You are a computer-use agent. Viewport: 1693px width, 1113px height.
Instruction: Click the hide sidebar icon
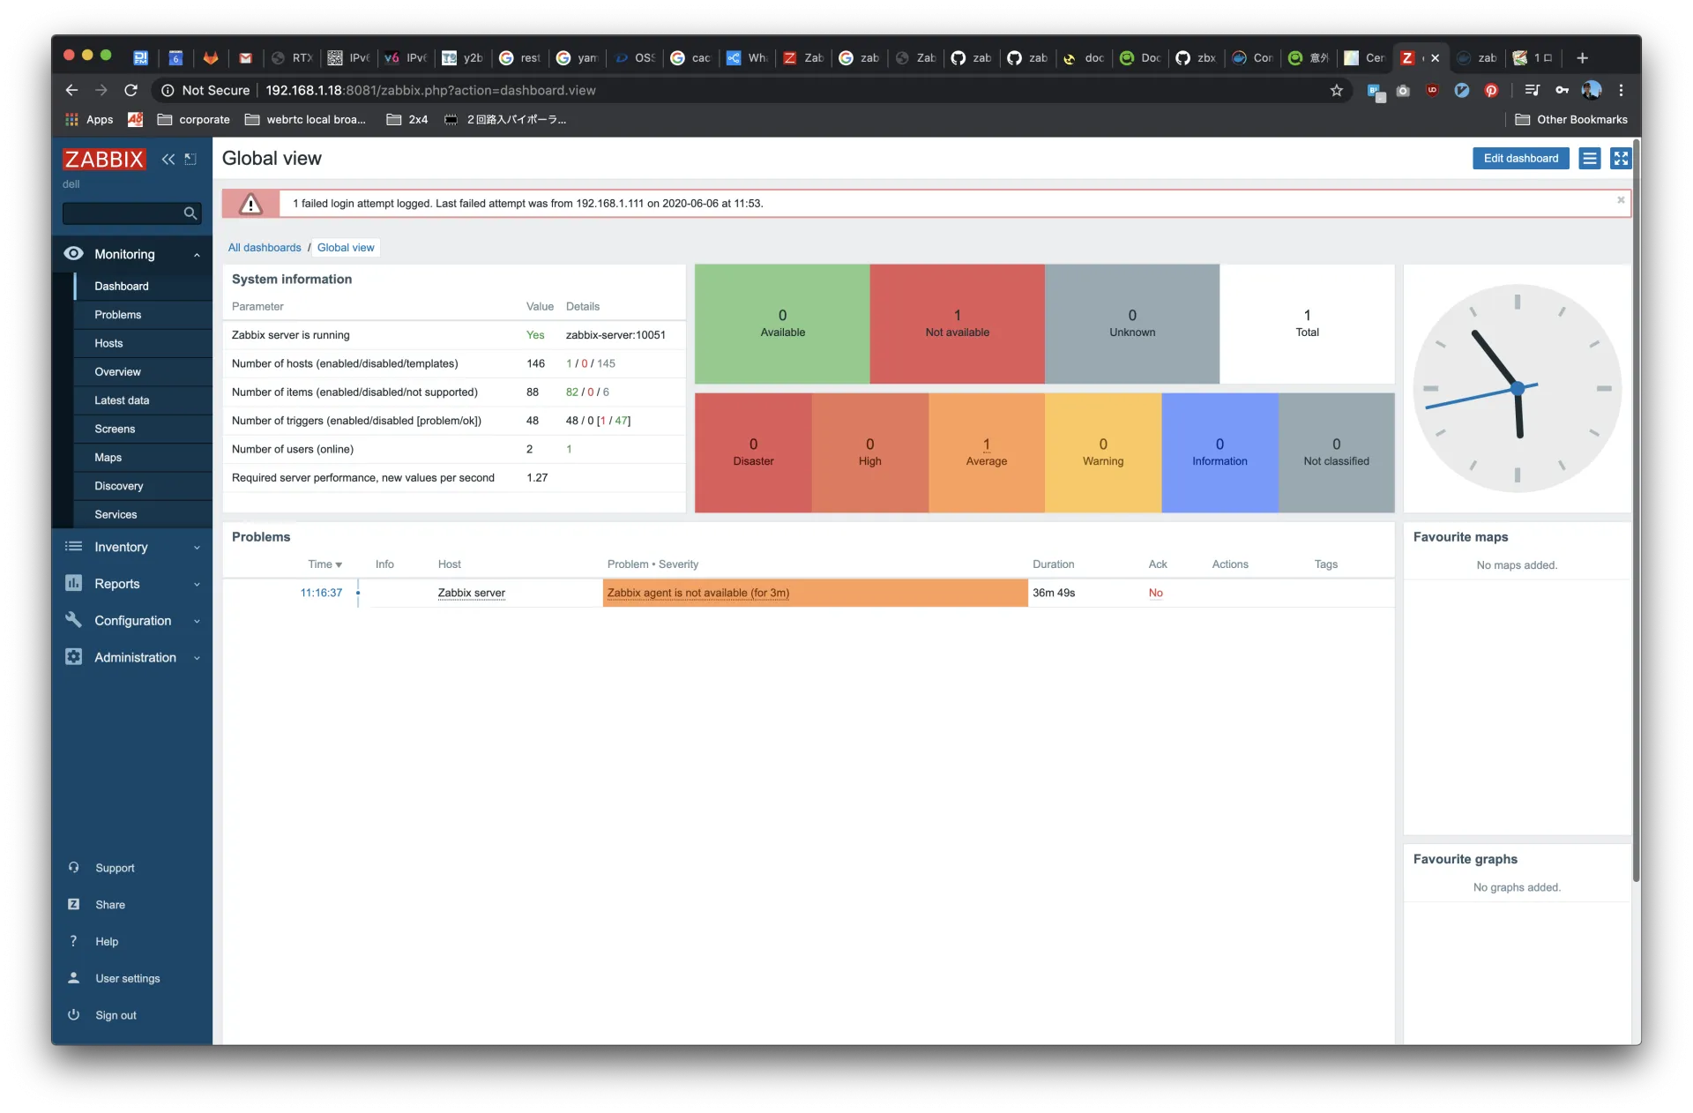pos(190,159)
